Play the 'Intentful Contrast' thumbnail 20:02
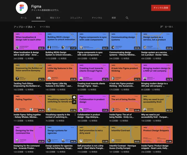 (125, 134)
